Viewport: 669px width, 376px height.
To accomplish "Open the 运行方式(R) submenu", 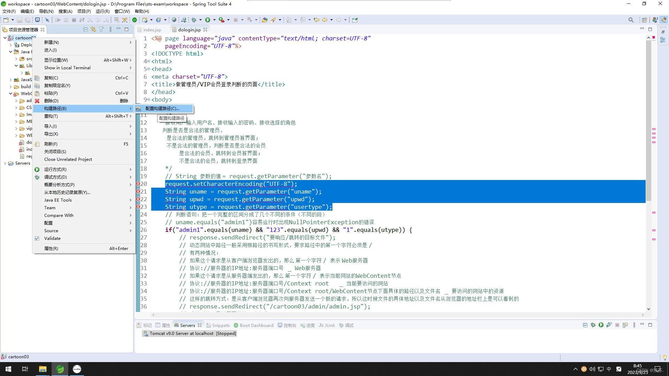I will [x=56, y=170].
